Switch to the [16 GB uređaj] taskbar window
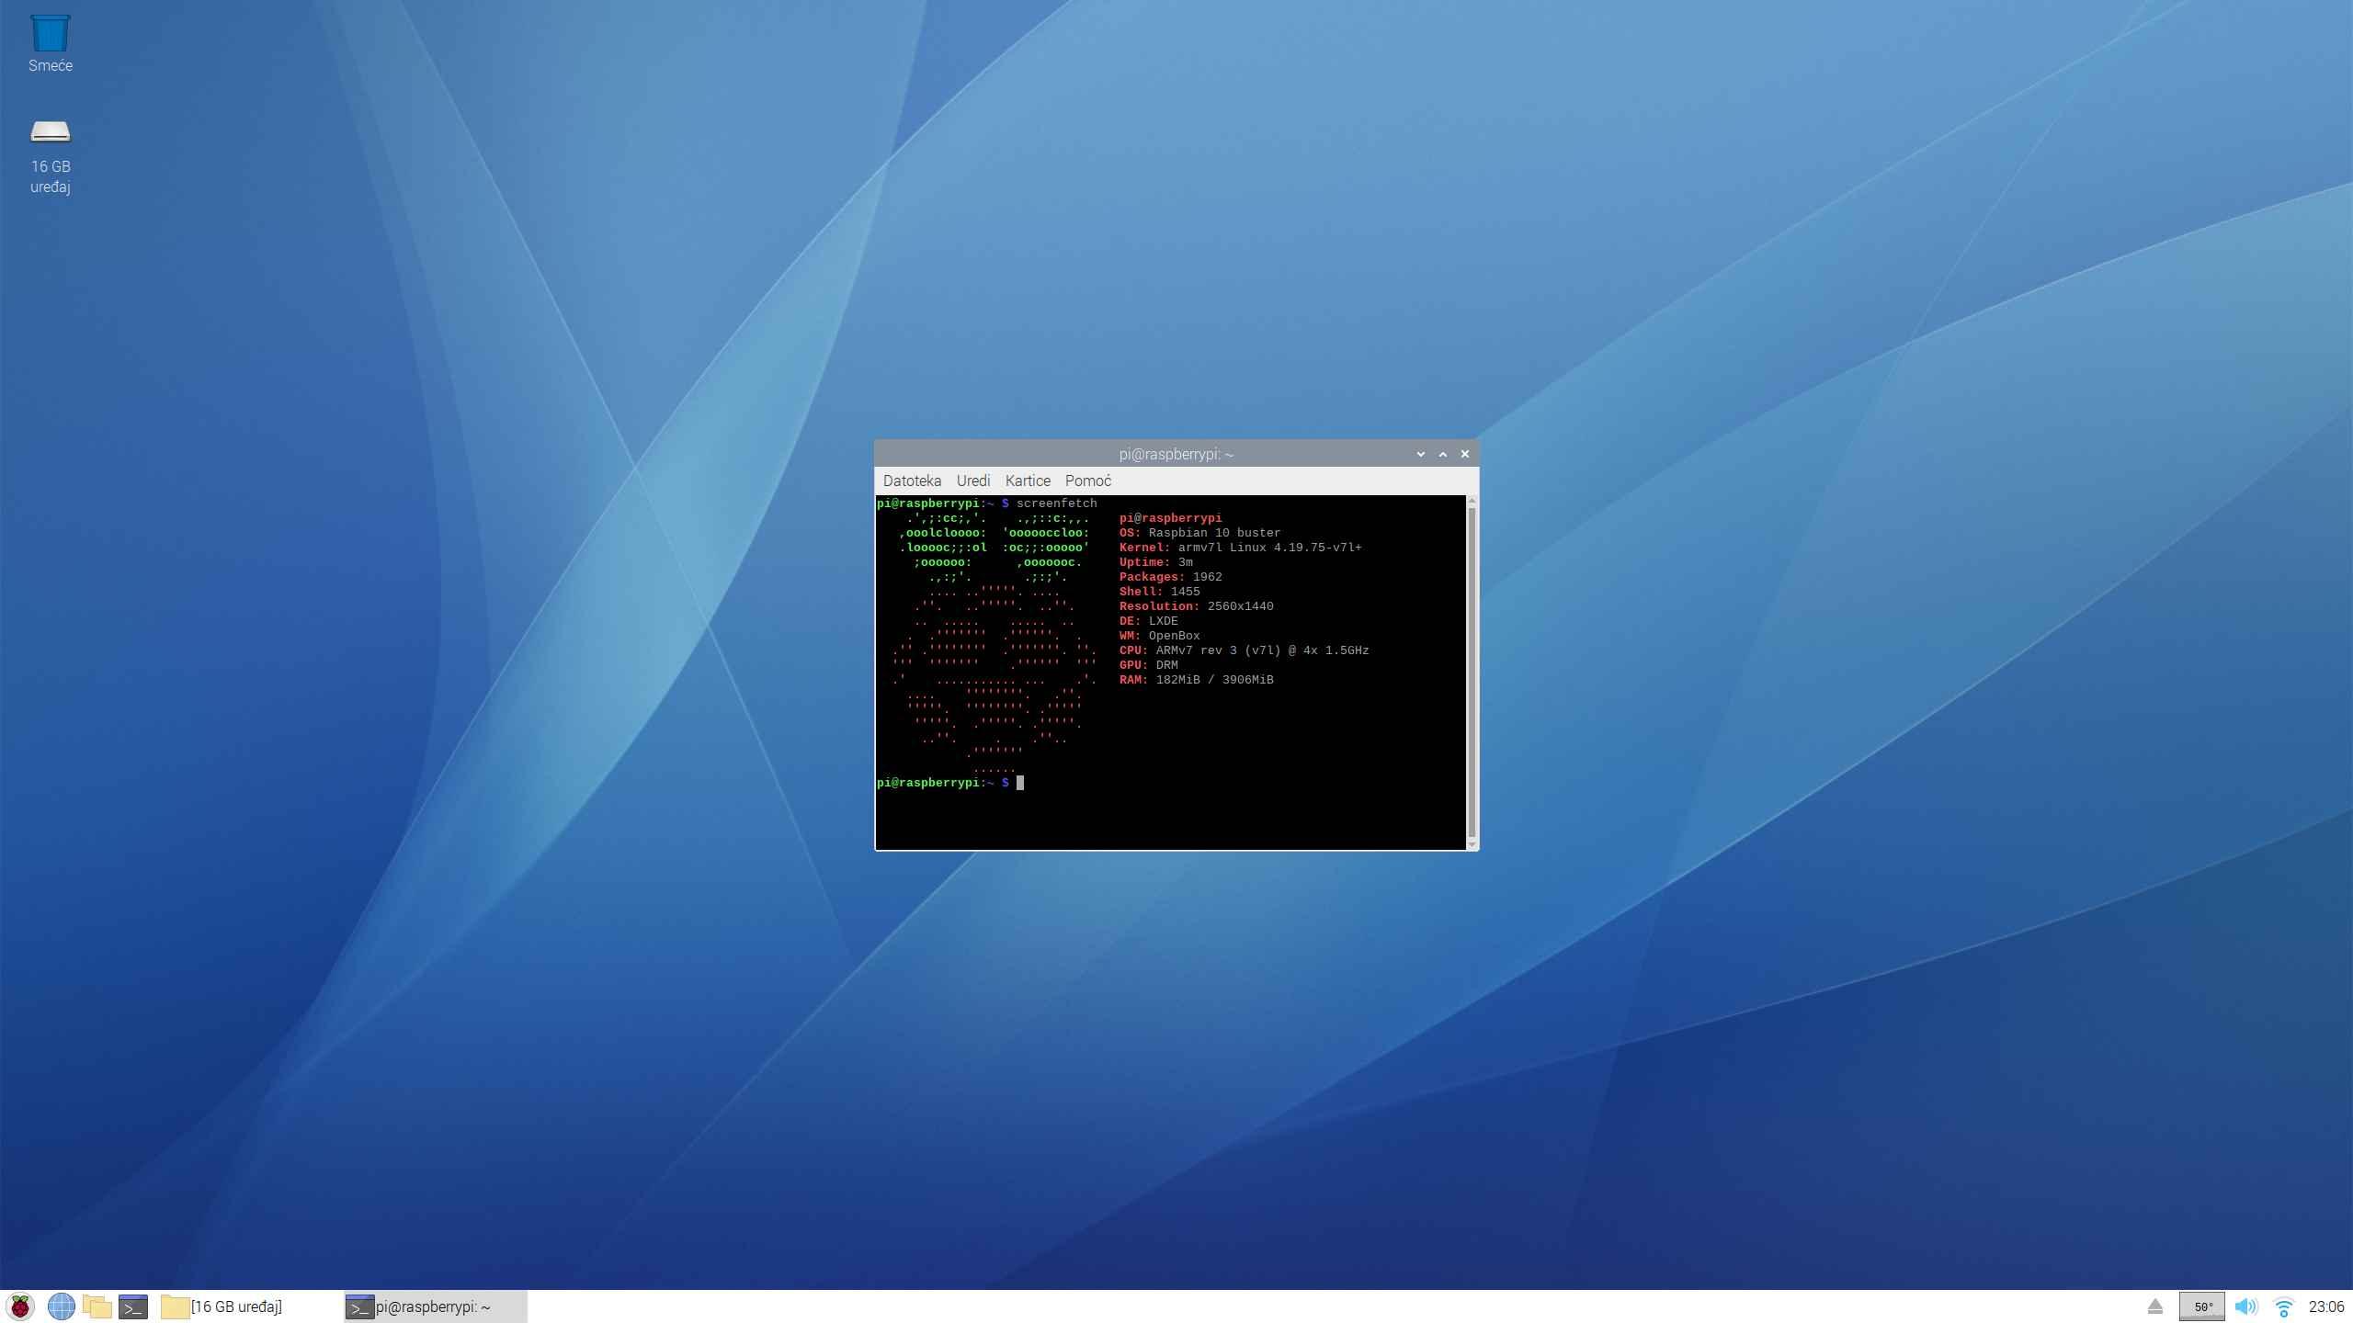2353x1323 pixels. [222, 1306]
